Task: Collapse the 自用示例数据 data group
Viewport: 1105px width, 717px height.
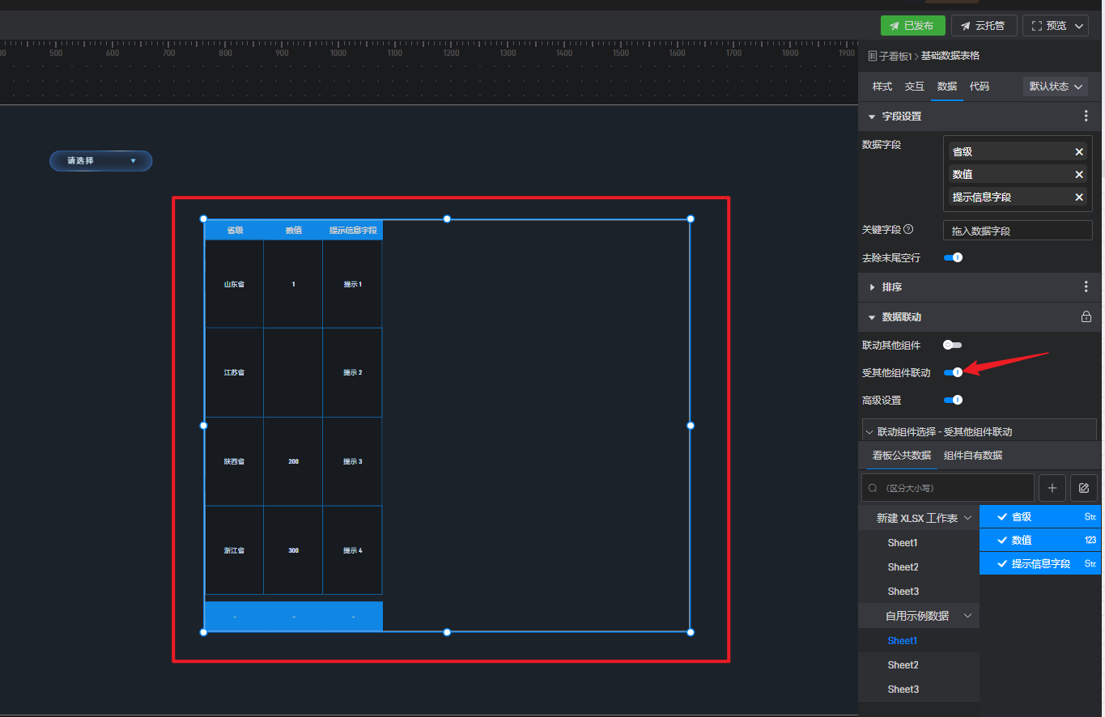Action: [x=967, y=616]
